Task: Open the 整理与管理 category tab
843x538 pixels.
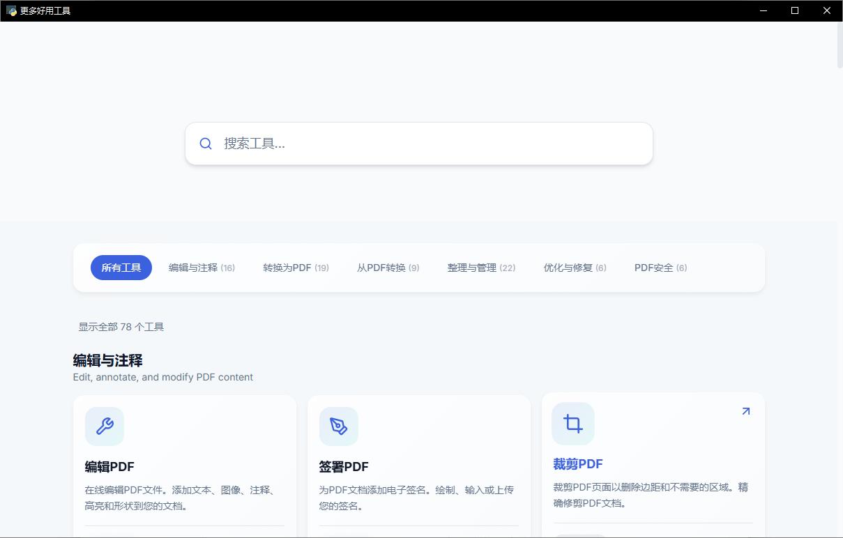Action: tap(481, 268)
